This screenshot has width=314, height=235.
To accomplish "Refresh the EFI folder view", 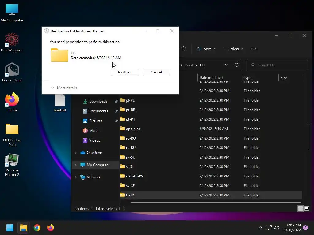I will 236,65.
